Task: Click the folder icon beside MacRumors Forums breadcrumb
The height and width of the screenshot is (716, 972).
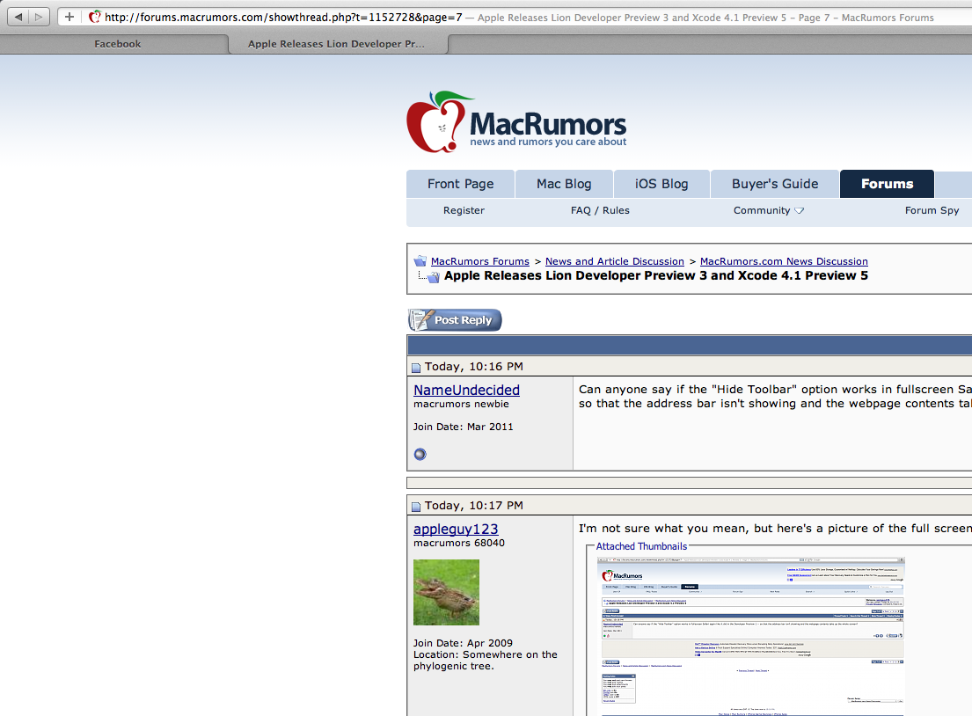Action: point(420,261)
